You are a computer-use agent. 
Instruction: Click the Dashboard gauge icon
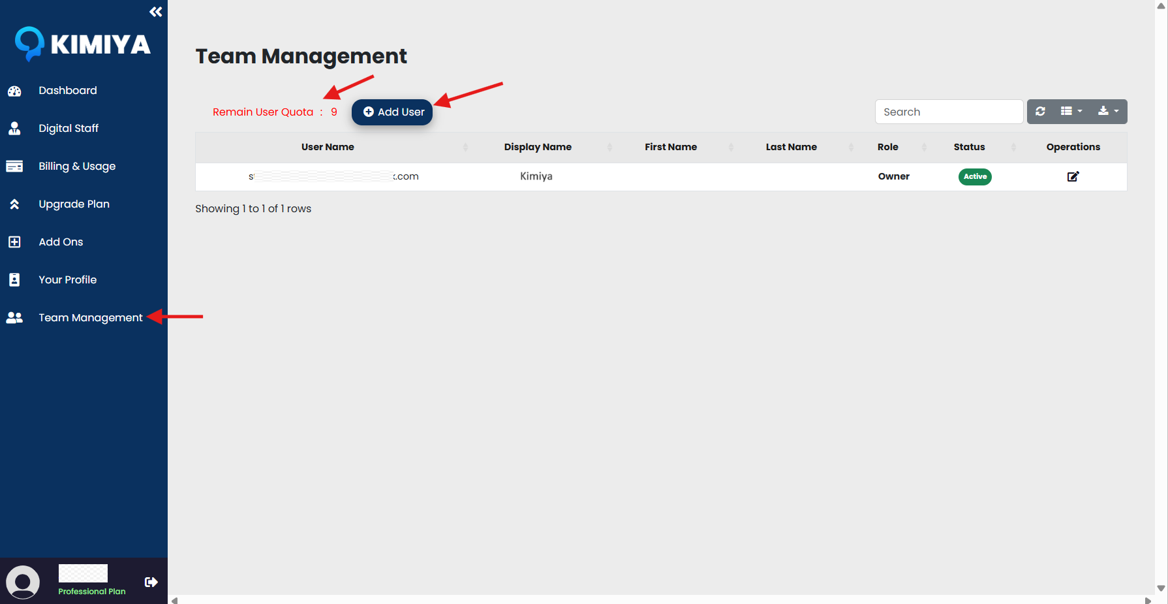pos(14,91)
